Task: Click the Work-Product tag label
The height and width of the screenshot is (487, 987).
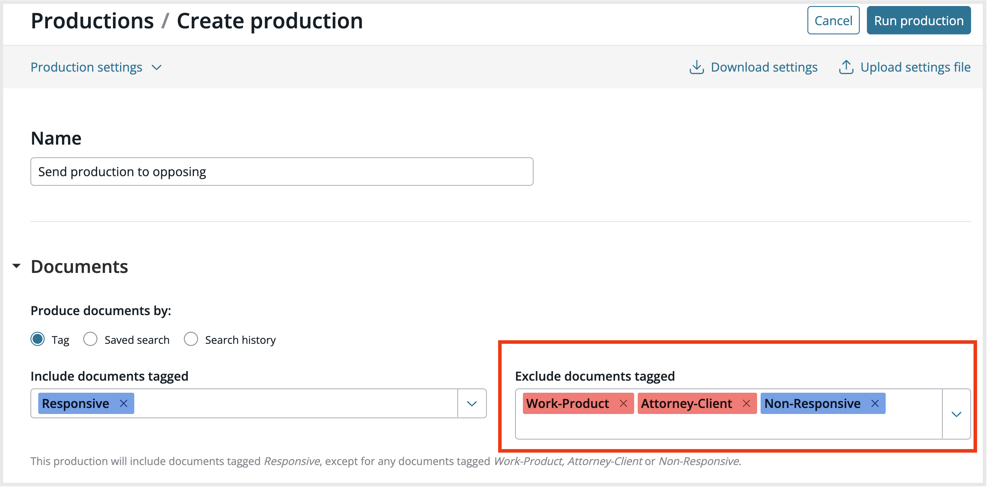Action: [x=568, y=403]
